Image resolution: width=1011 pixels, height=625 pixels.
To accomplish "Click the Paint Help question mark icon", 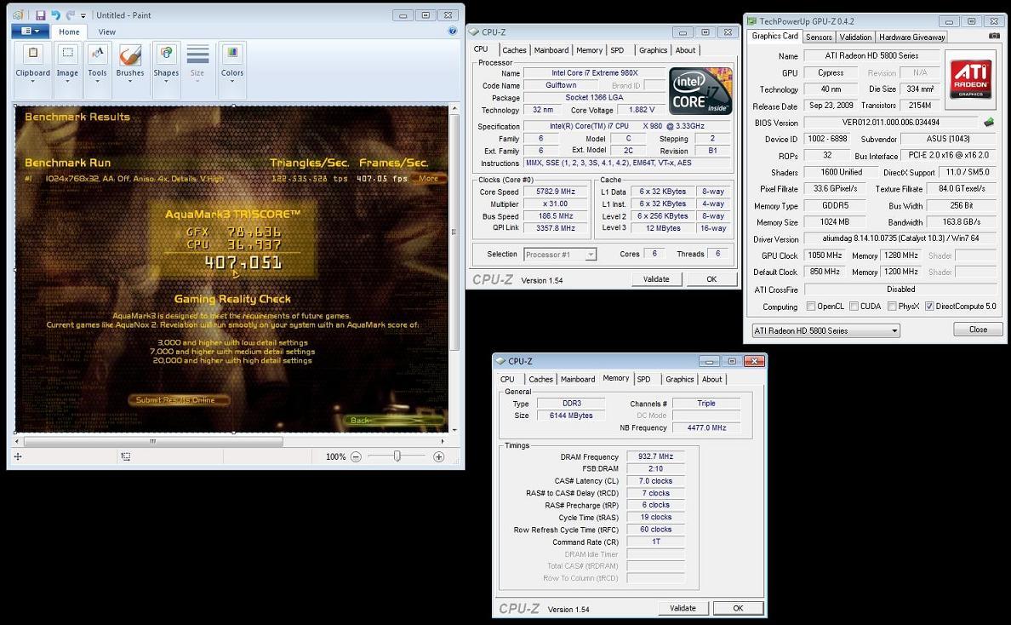I will click(x=452, y=31).
